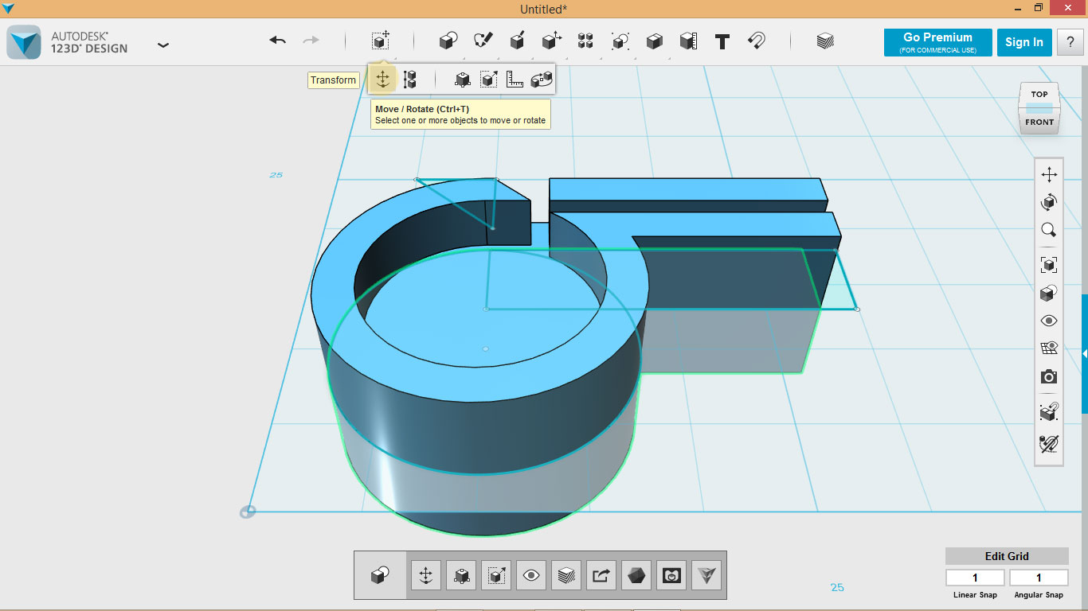
Task: Toggle solid visibility eye in right navigation bar
Action: (1049, 321)
